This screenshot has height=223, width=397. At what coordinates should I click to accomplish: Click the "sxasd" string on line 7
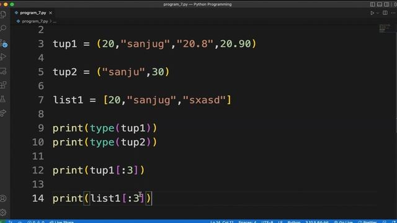pyautogui.click(x=204, y=100)
